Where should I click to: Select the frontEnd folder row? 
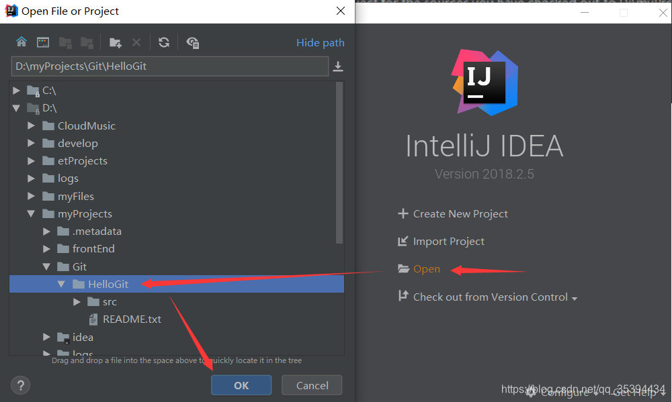pyautogui.click(x=177, y=249)
